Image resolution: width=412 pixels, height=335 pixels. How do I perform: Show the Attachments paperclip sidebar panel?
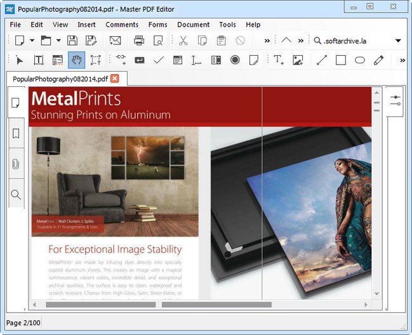[x=16, y=164]
